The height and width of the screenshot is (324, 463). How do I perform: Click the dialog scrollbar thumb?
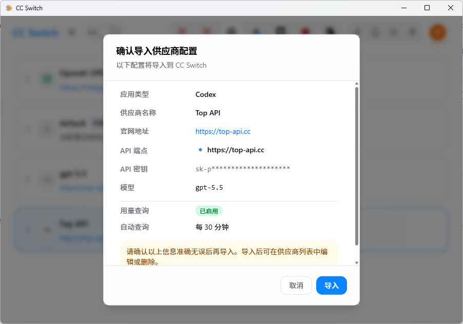(357, 166)
